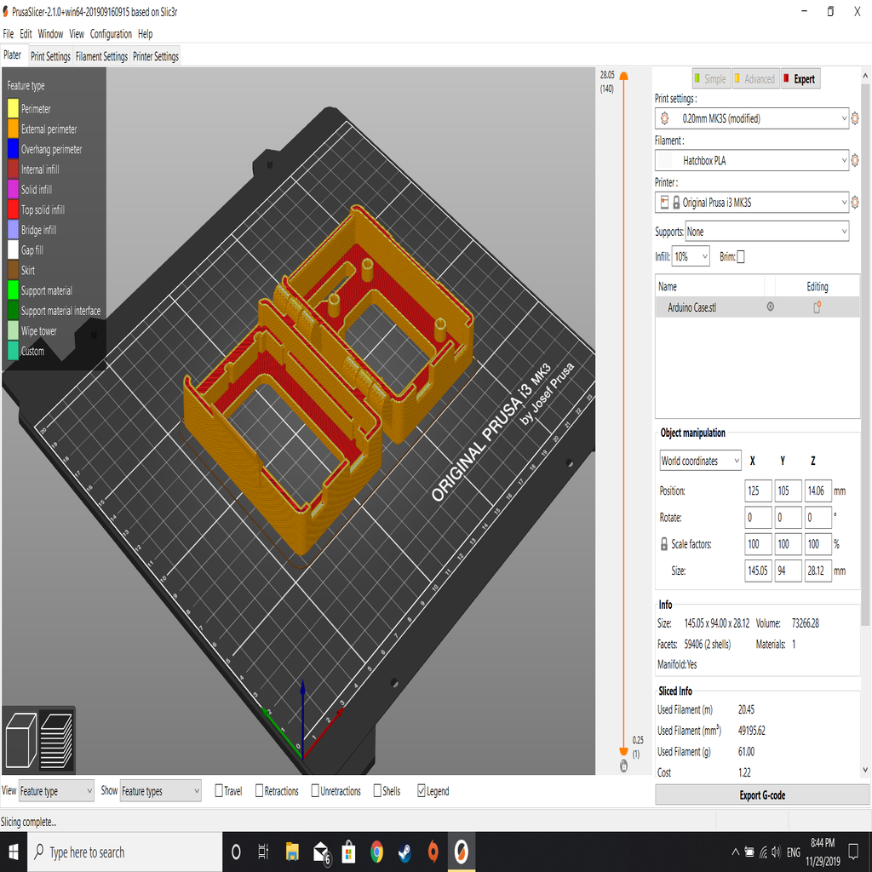Open the Configuration menu

click(x=111, y=34)
